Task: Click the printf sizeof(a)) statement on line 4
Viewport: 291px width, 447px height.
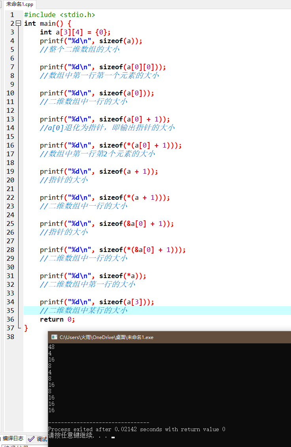Action: [x=91, y=41]
